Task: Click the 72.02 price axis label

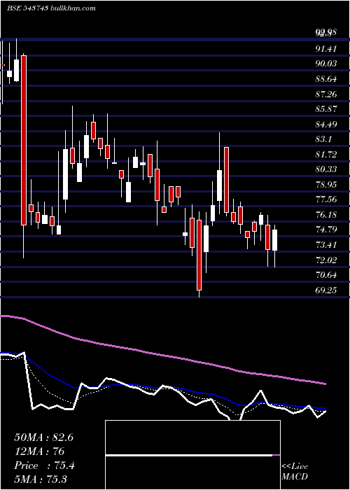Action: pyautogui.click(x=326, y=260)
